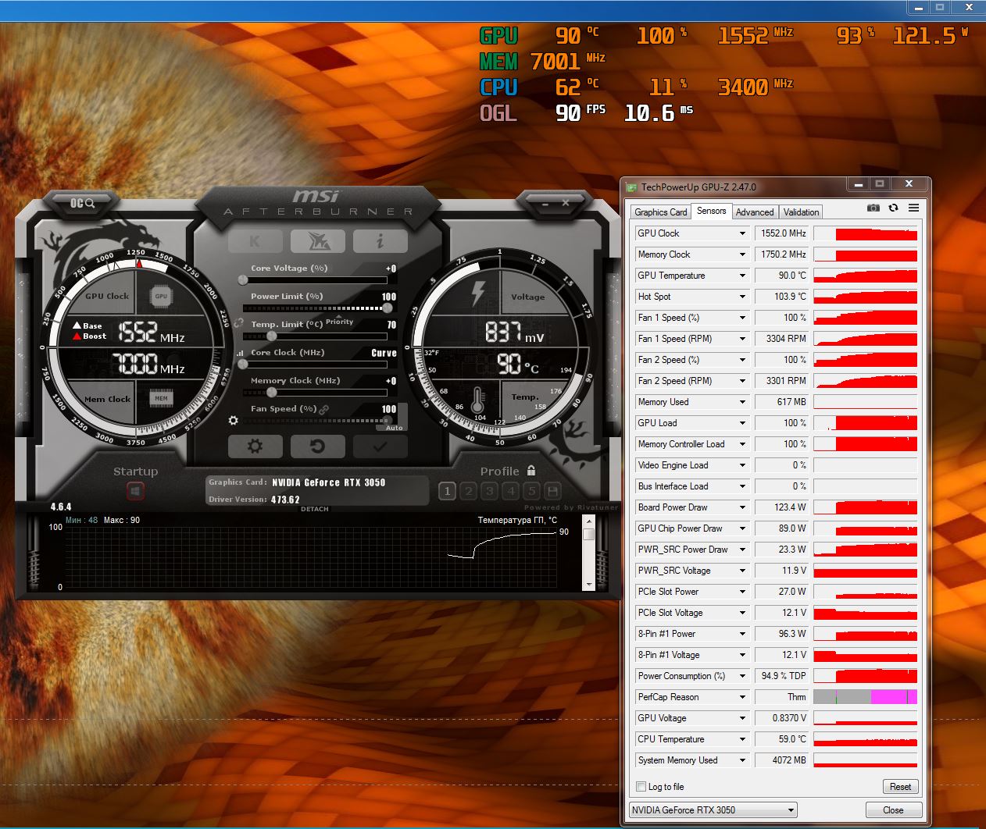Click driver version 473.62 text
986x829 pixels.
tap(285, 500)
